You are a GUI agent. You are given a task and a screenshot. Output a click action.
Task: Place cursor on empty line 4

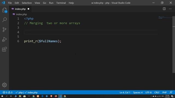pyautogui.click(x=91, y=32)
